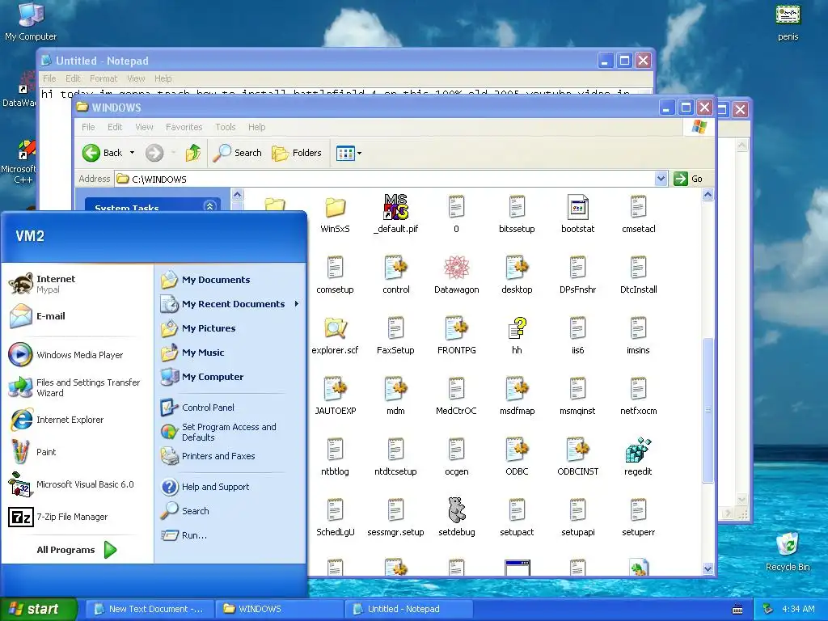
Task: Select the sessmgr.setup file
Action: [395, 518]
